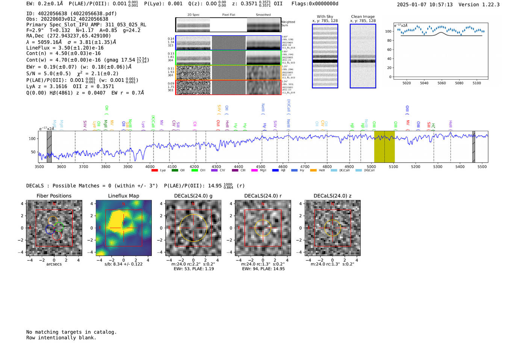
Task: Click the red fiber circle in Fiber Positions
Action: point(57,236)
